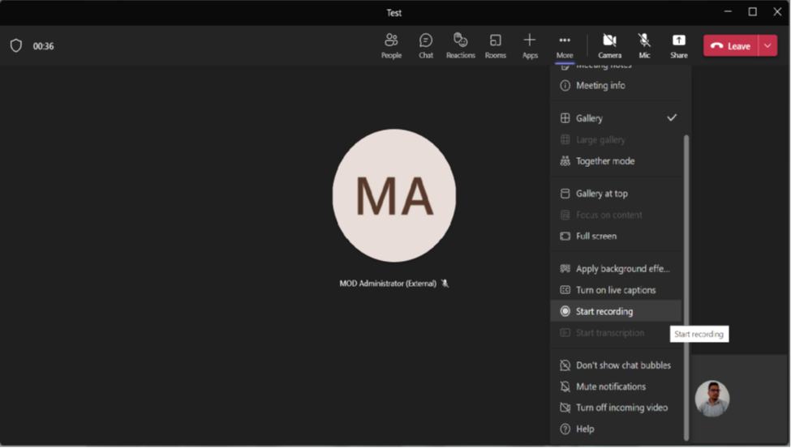Open the People panel
791x448 pixels.
point(391,46)
